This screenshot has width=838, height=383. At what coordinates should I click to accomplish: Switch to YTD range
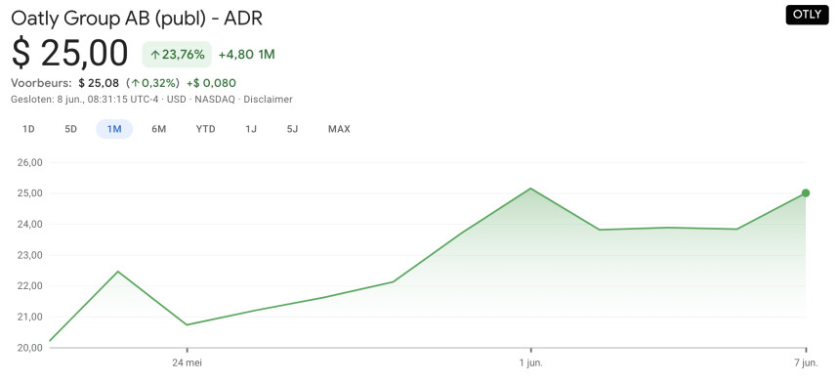(x=206, y=129)
